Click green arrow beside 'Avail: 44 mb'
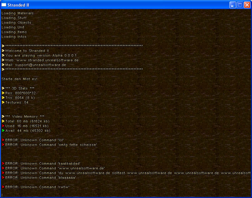Image resolution: width=252 pixels, height=198 pixels. click(3, 131)
